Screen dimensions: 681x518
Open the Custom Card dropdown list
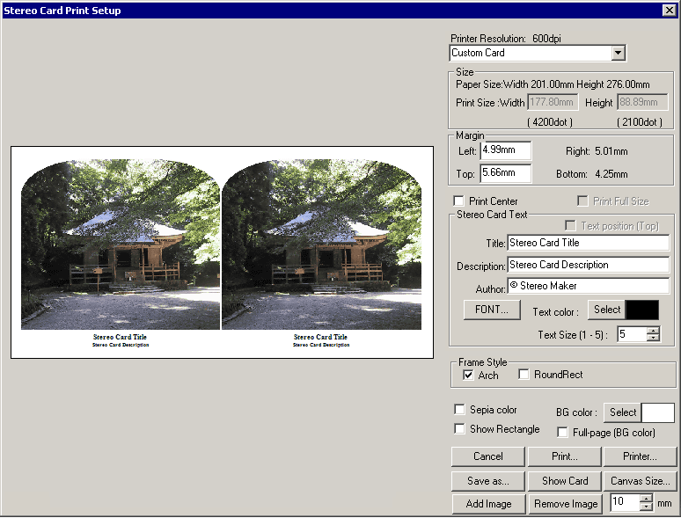(x=618, y=53)
